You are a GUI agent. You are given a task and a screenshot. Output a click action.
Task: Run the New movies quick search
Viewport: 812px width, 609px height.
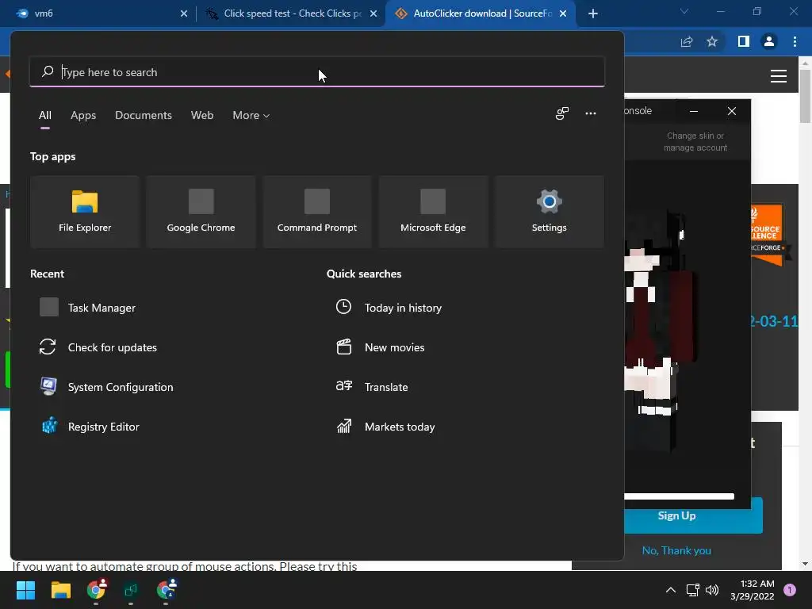tap(381, 347)
